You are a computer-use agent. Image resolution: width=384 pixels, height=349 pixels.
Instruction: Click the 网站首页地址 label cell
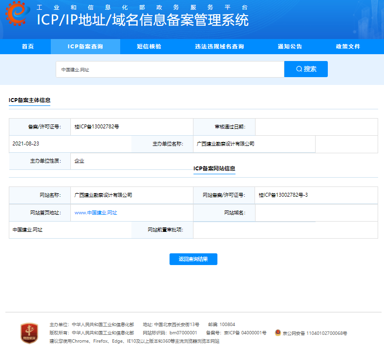coord(40,212)
